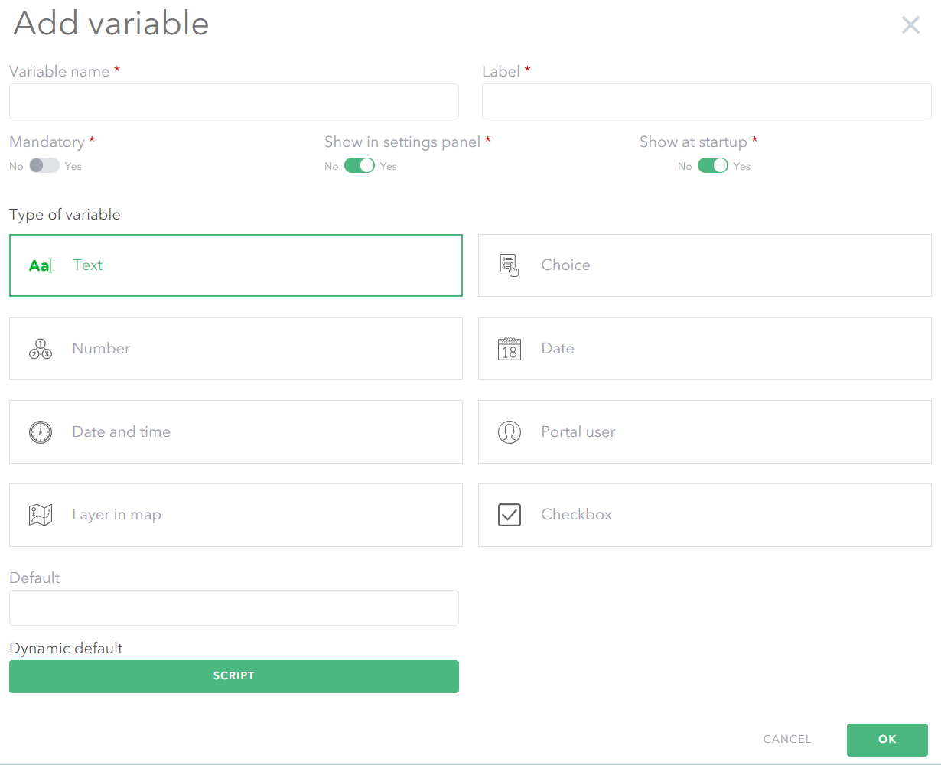
Task: Set type via Portal user label
Action: (578, 432)
